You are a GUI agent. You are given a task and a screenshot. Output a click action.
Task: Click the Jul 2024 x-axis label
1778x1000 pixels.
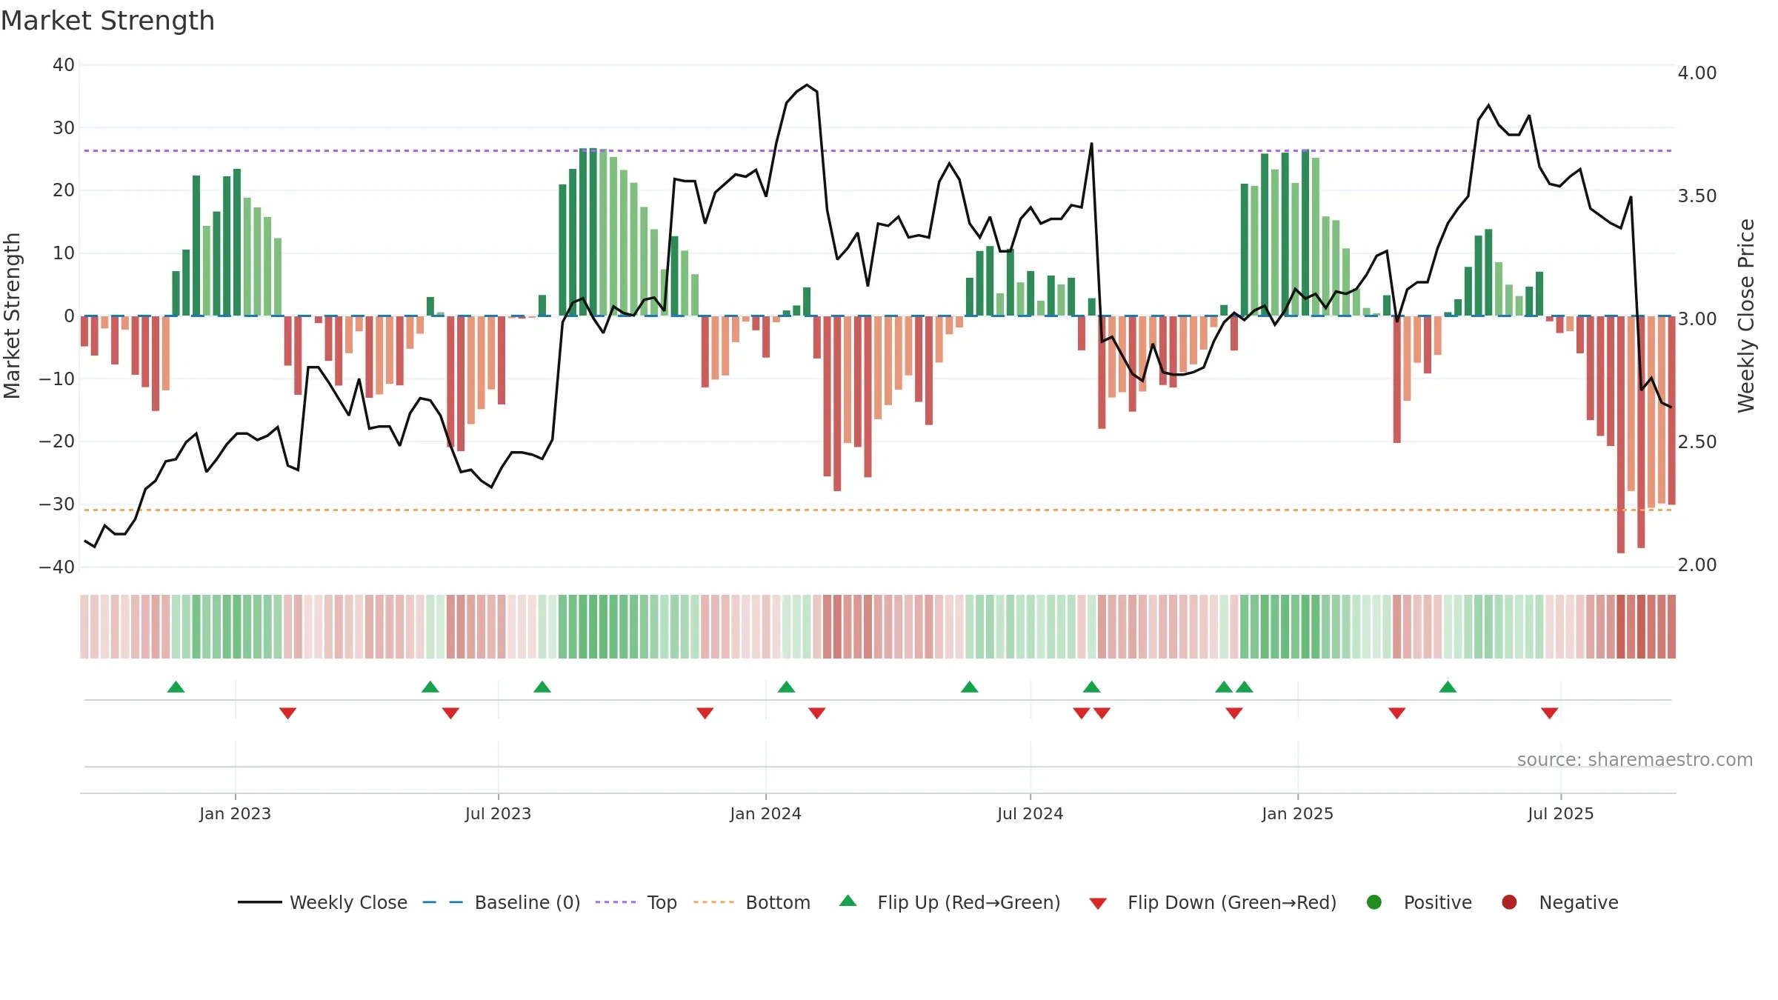1030,813
